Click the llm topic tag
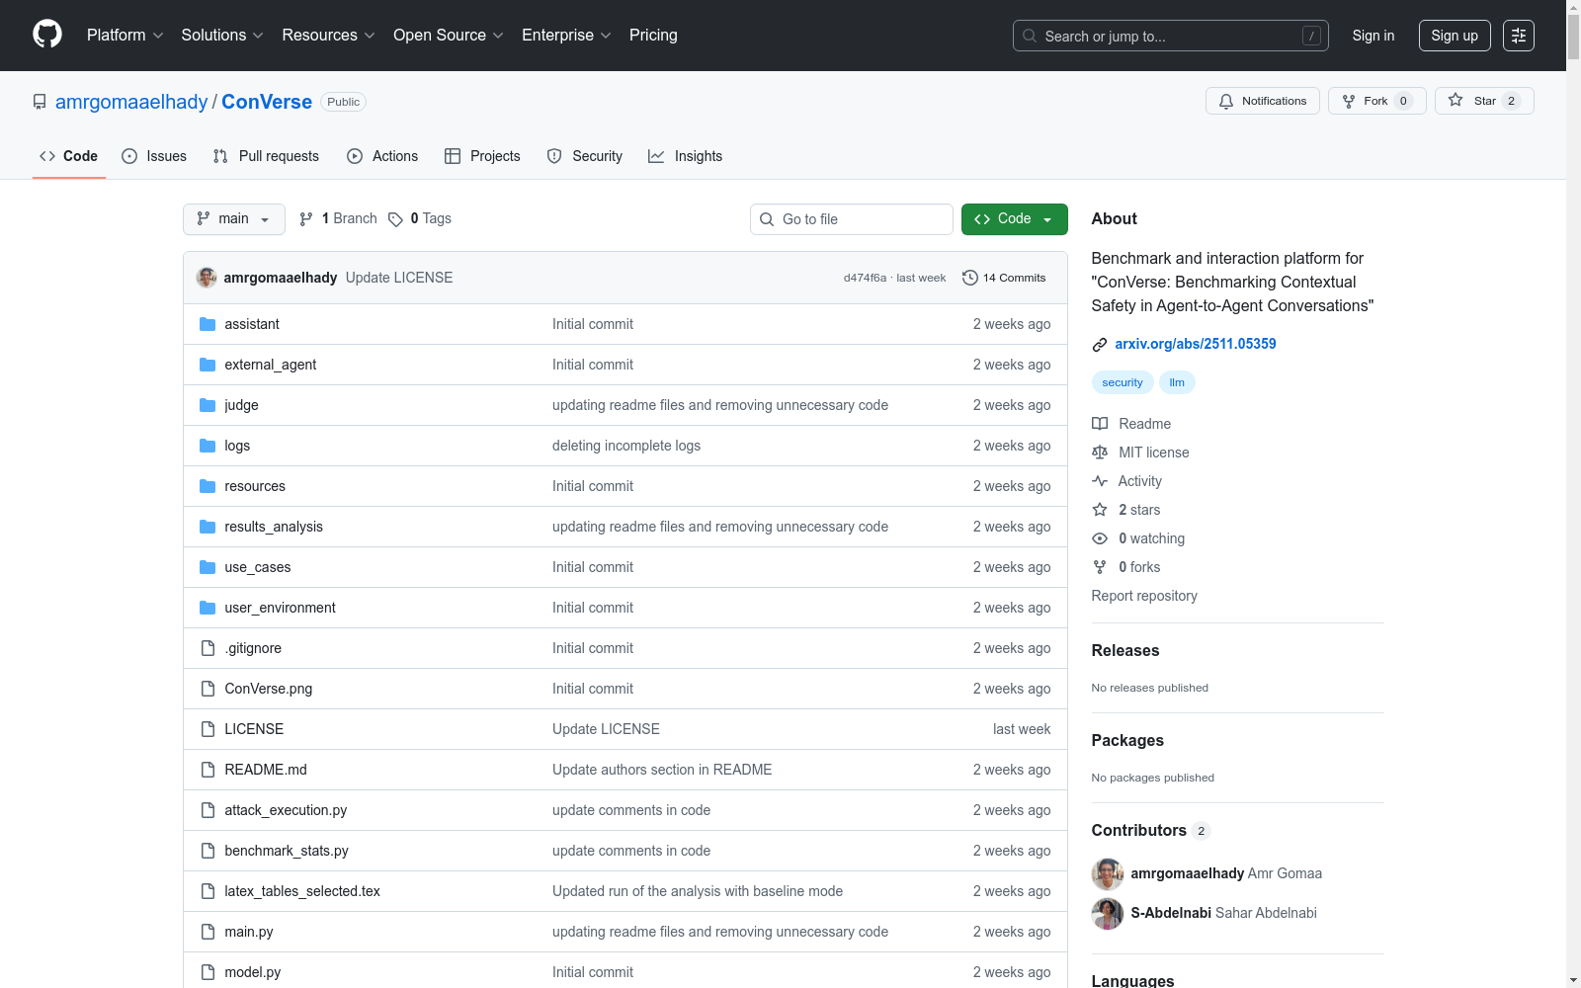This screenshot has height=988, width=1581. 1177,382
